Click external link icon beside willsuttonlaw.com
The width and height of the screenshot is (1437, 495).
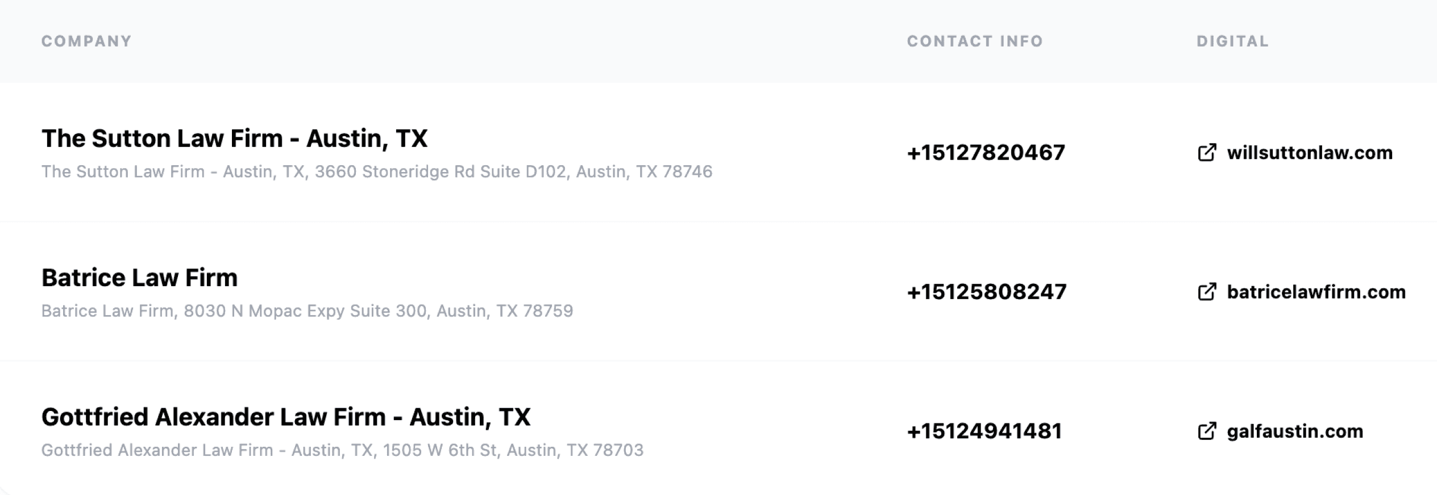pyautogui.click(x=1206, y=153)
